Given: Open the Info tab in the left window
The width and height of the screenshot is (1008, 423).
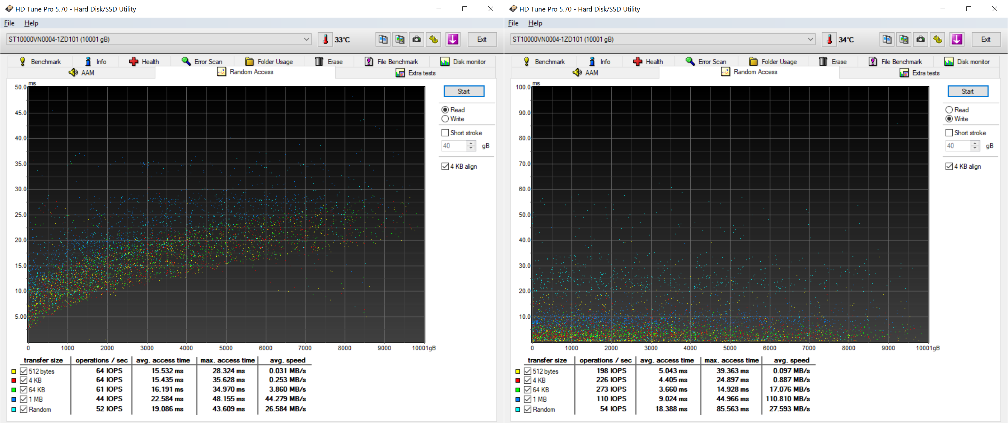Looking at the screenshot, I should pos(96,62).
